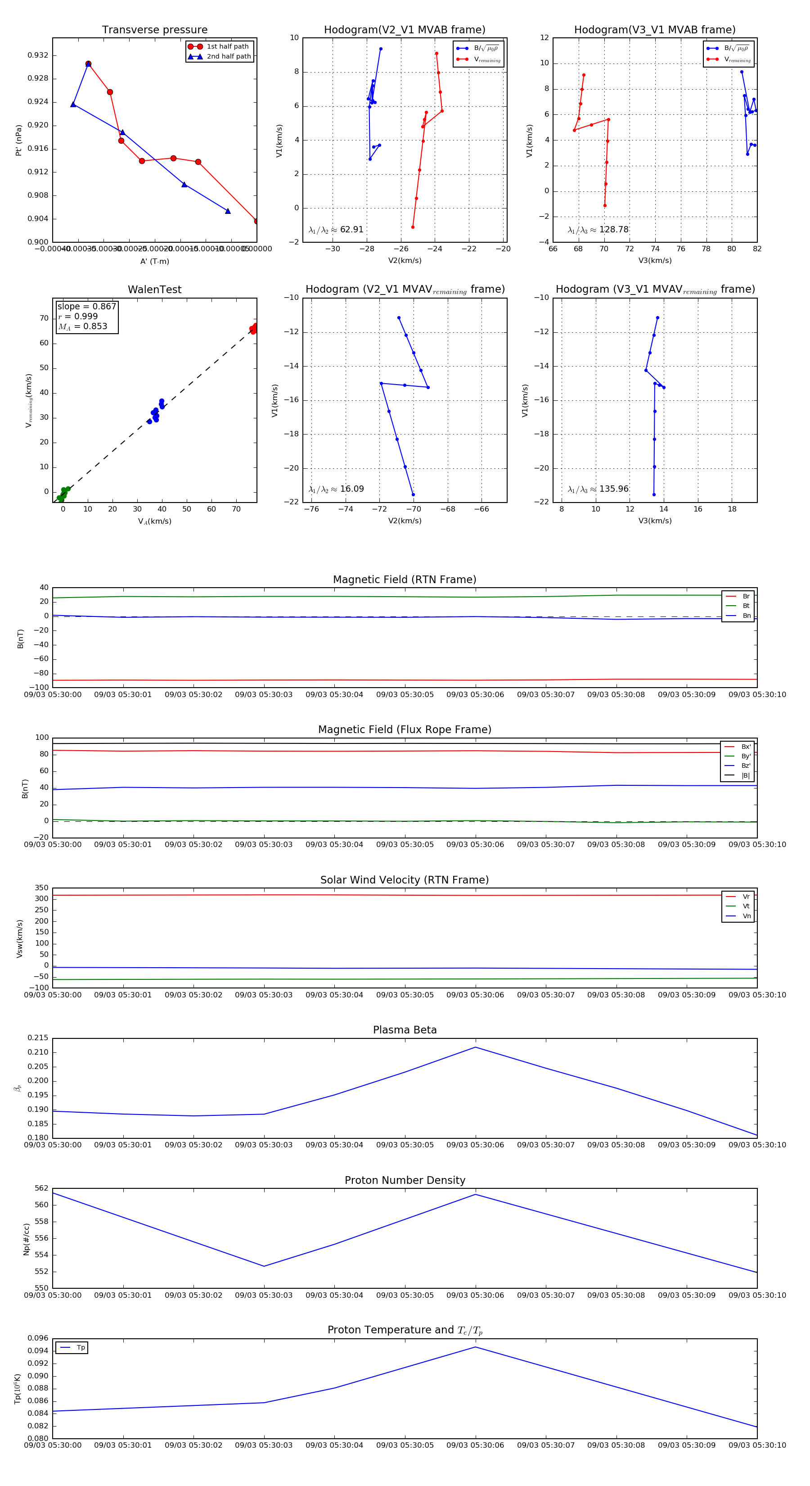Viewport: 810px width, 1486px height.
Task: Click the "Hodogram(V2_V1 MVAB frame)" title
Action: click(405, 30)
